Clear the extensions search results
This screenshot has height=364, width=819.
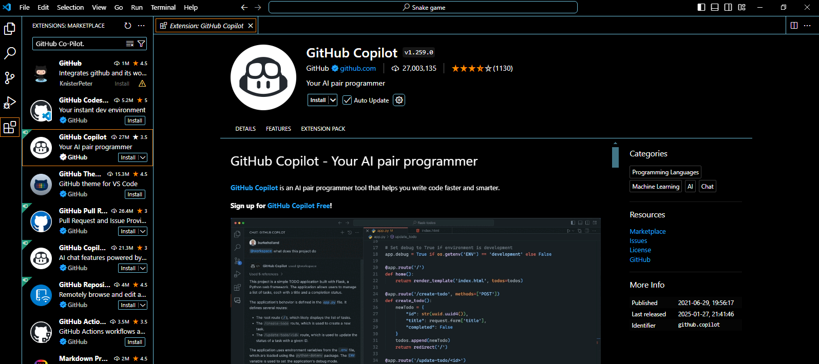click(x=130, y=44)
